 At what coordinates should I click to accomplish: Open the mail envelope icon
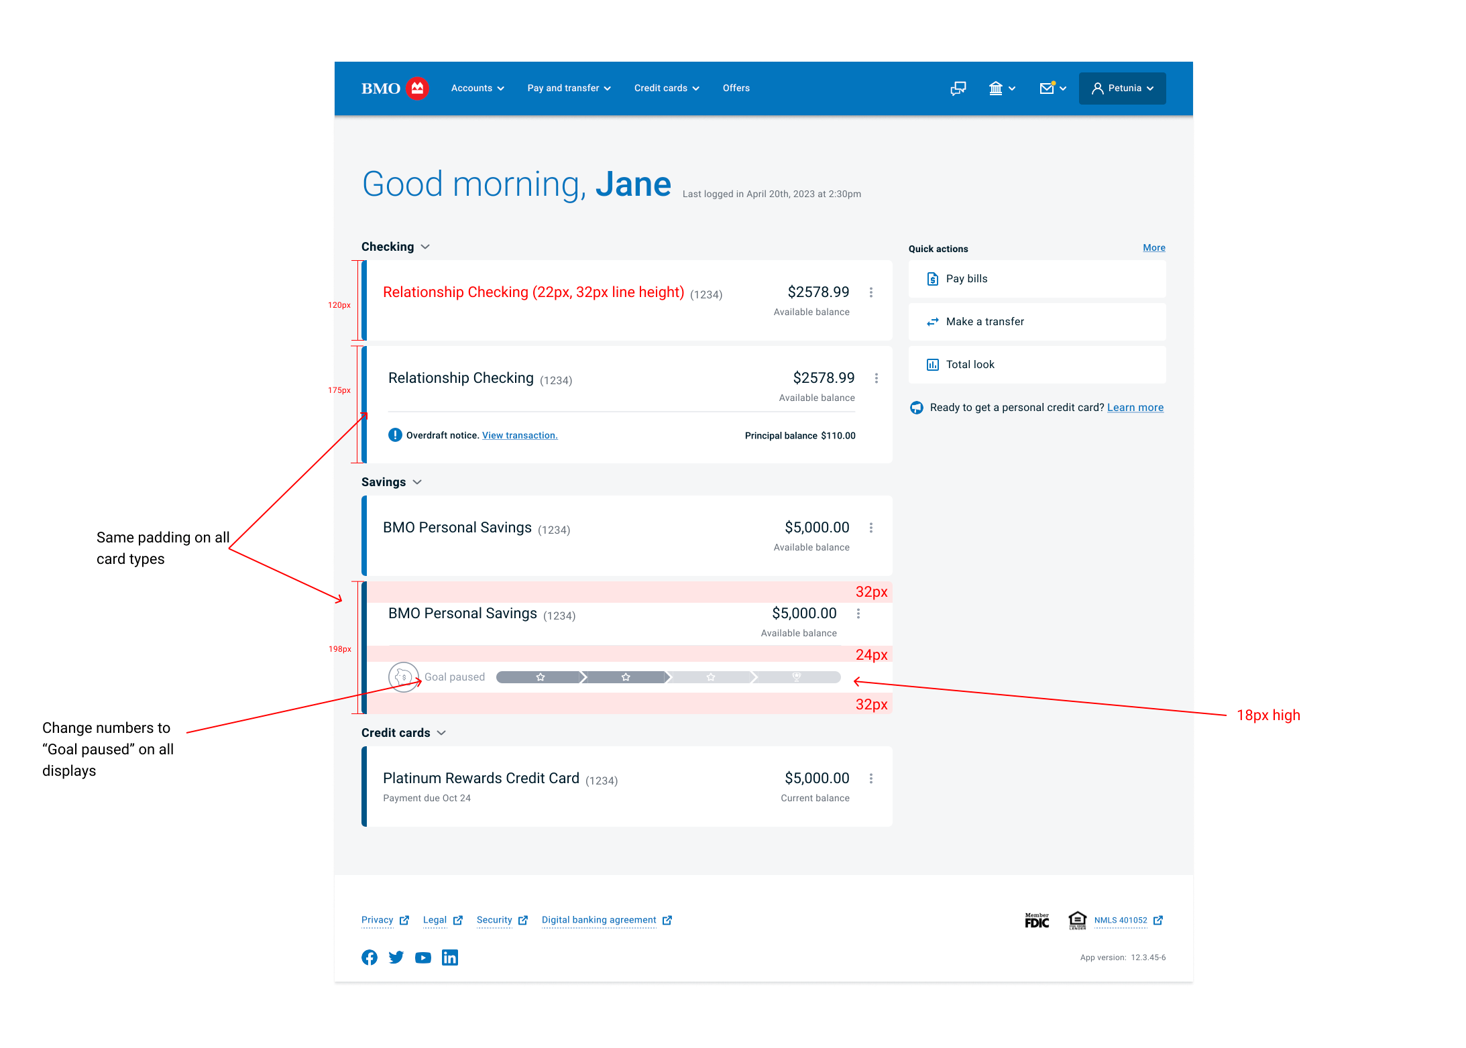[x=1047, y=89]
